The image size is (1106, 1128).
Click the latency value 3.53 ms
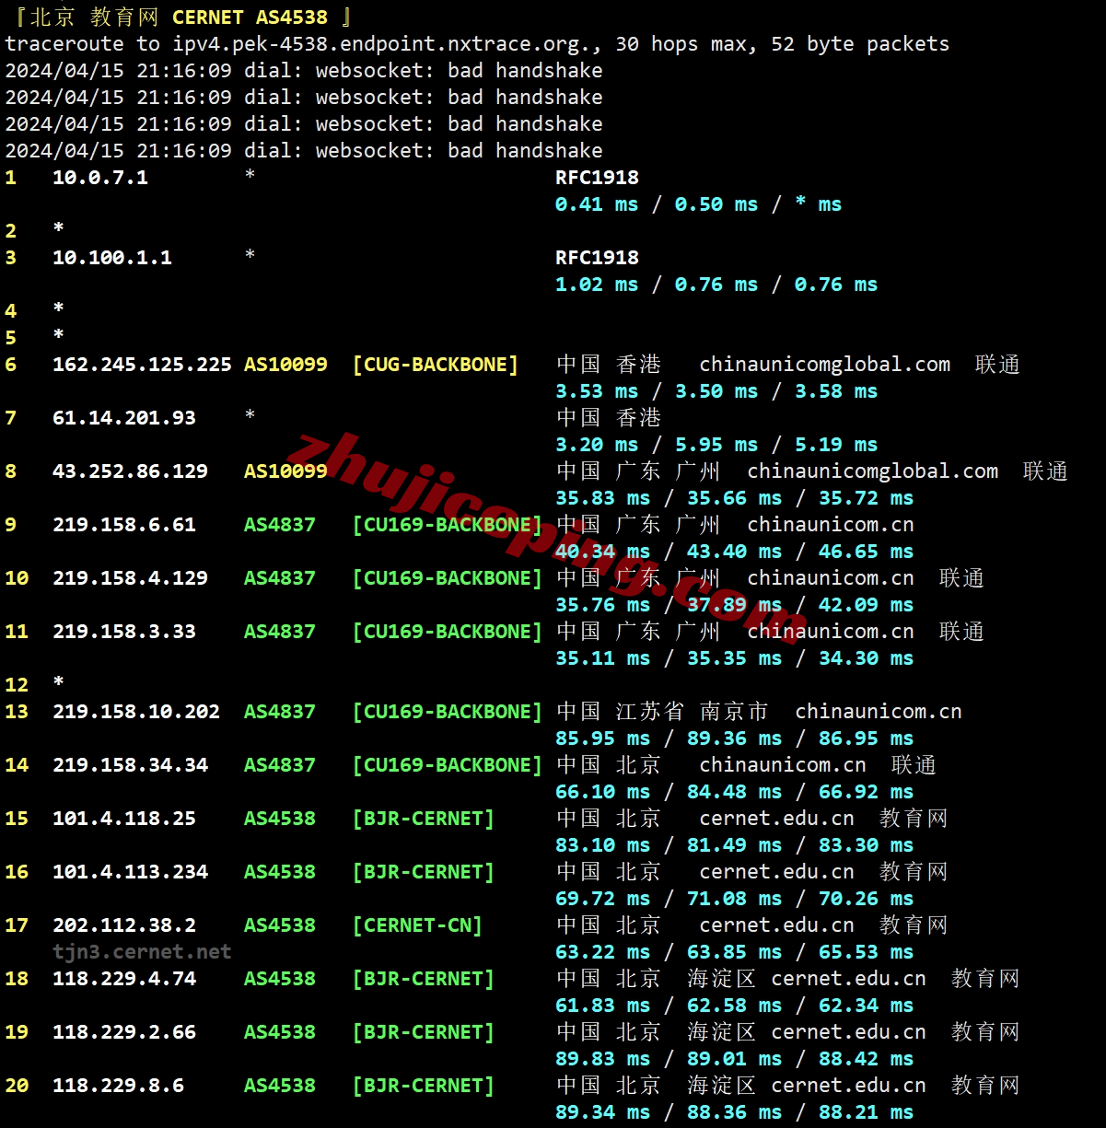(x=597, y=391)
